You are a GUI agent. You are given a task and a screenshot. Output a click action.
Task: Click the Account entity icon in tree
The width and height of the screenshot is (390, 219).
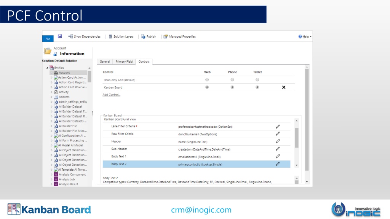56,73
